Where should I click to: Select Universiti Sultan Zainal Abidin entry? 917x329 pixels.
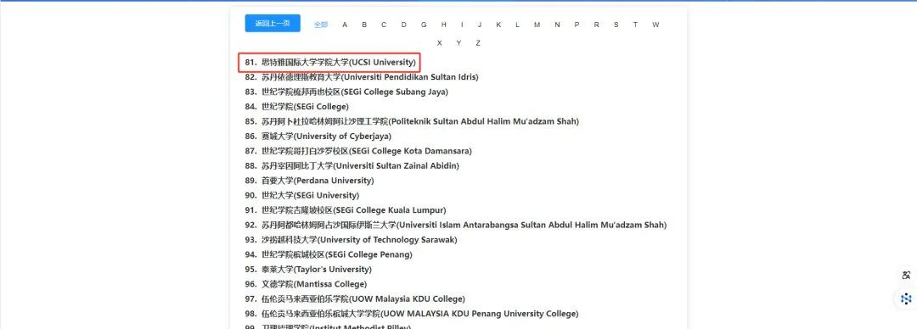click(352, 165)
